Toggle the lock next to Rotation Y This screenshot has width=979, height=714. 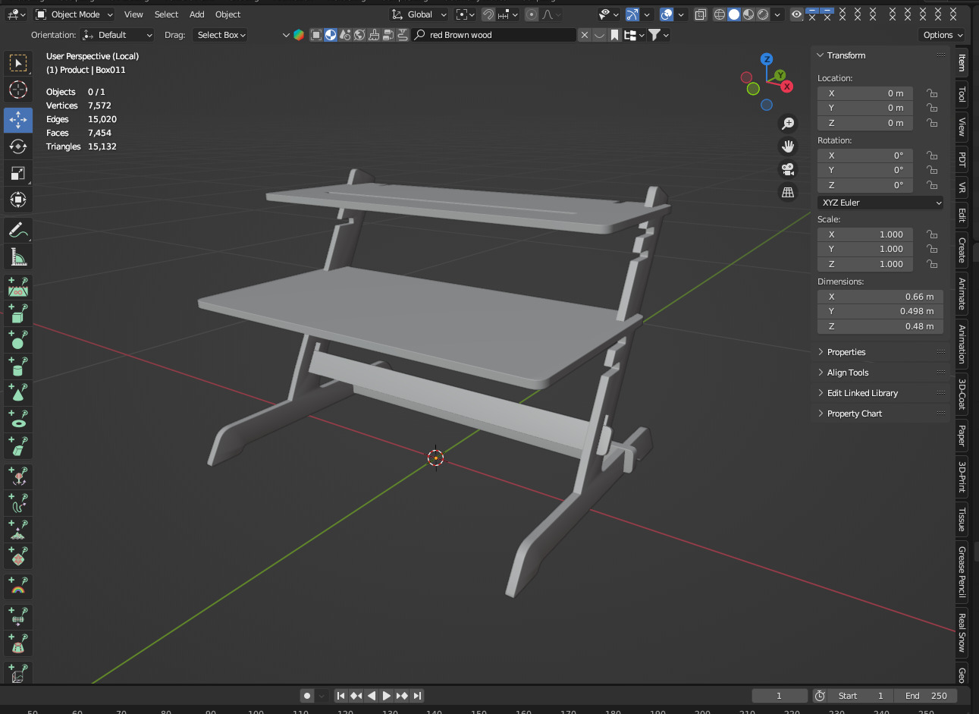click(x=932, y=170)
